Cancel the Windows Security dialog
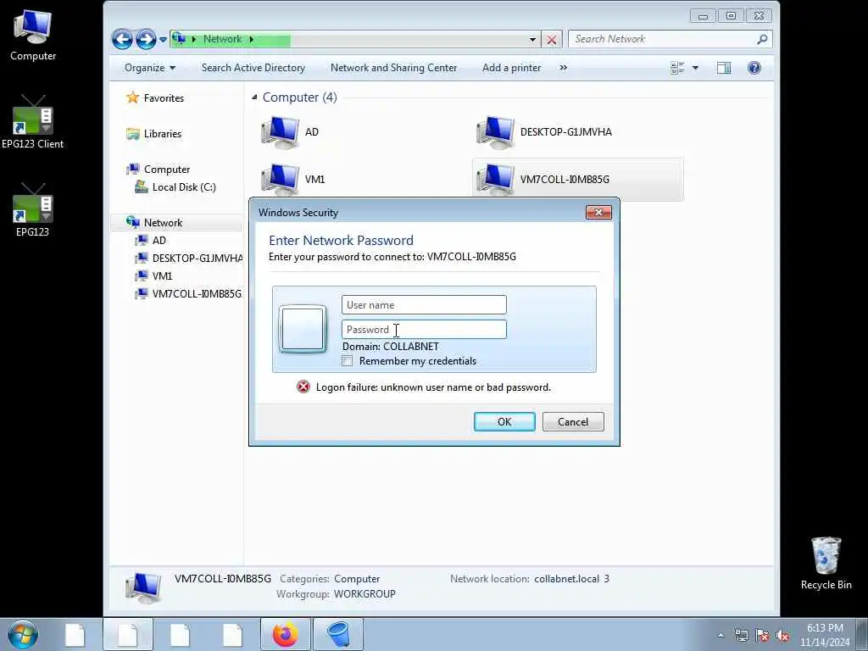This screenshot has width=868, height=651. tap(573, 422)
